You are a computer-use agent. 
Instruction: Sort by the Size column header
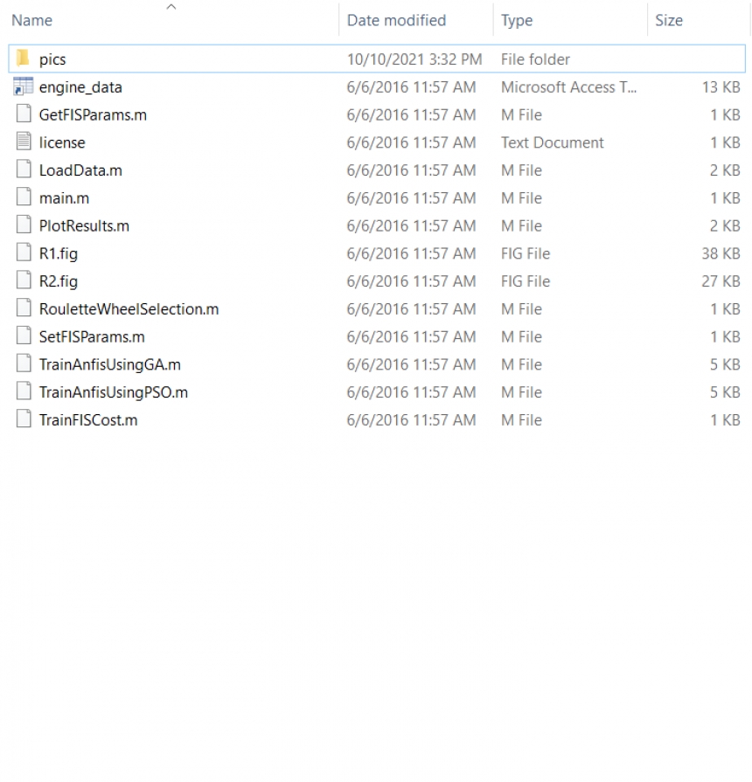click(669, 20)
